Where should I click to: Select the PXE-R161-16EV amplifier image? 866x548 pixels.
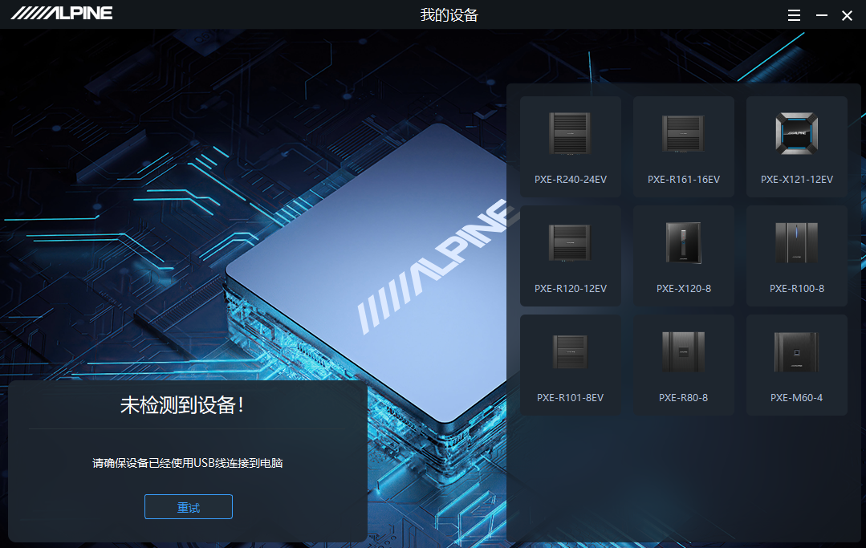tap(683, 133)
